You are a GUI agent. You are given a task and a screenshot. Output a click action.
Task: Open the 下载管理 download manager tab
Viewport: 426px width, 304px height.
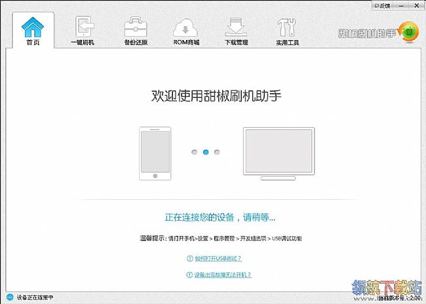(236, 31)
